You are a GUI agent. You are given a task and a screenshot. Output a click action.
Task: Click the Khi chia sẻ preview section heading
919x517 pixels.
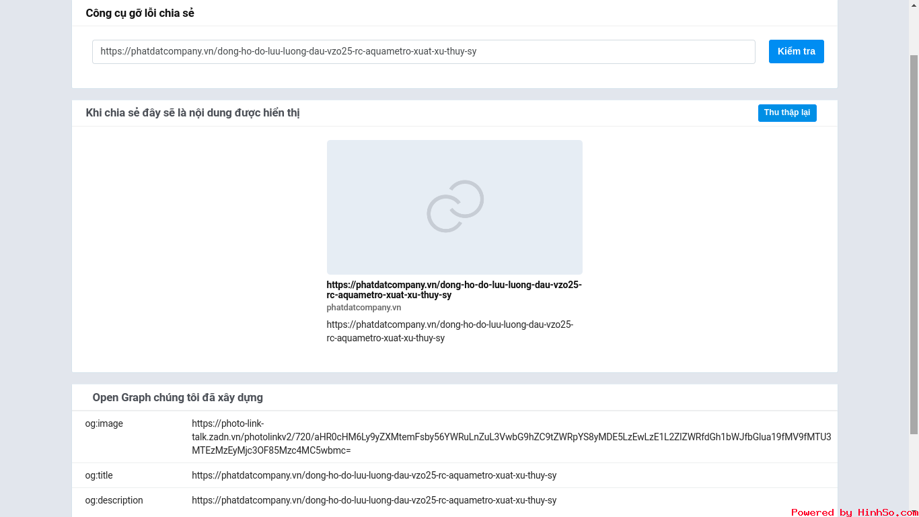[x=193, y=112]
